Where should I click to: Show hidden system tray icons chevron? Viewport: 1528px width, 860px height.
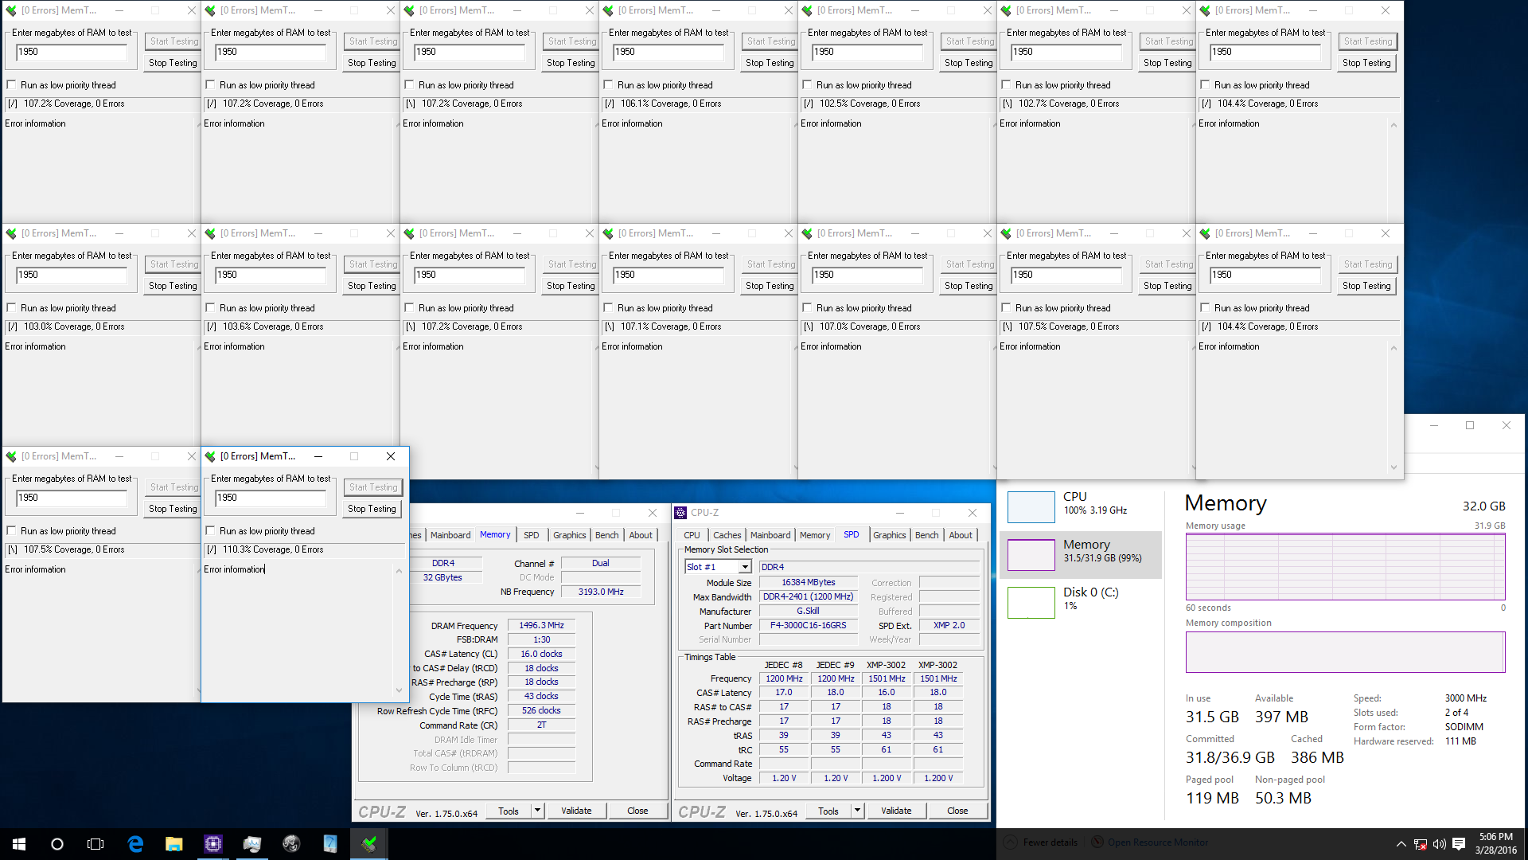pos(1401,844)
